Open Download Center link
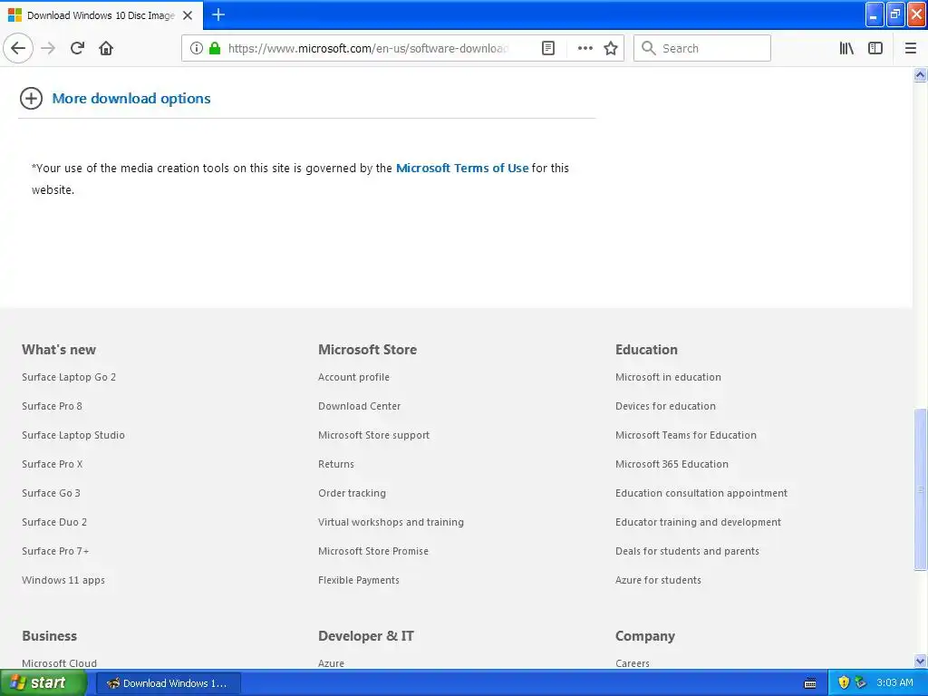 click(359, 406)
